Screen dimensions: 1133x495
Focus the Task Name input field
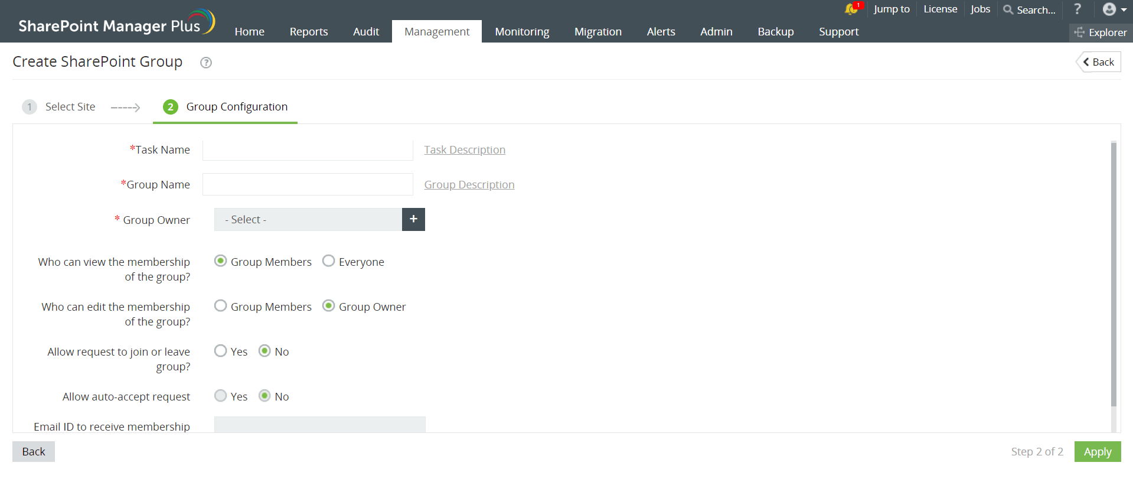coord(308,150)
